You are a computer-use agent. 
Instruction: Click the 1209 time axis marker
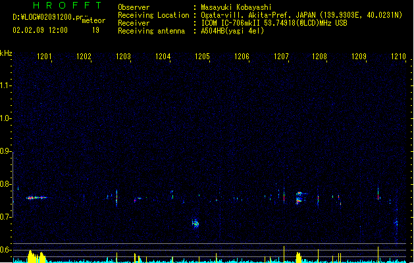point(359,56)
